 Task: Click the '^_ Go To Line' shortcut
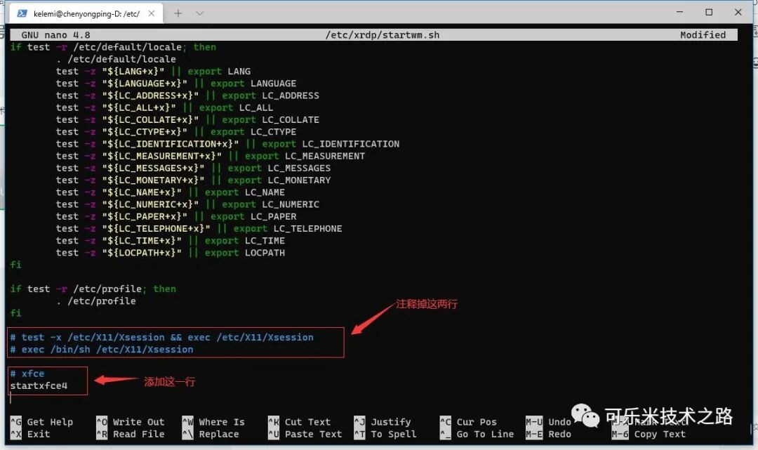coord(477,434)
